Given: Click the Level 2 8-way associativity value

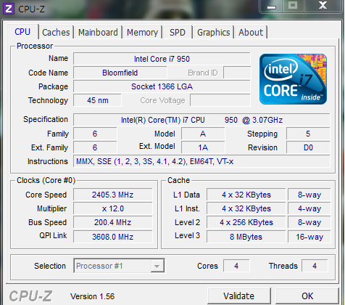Looking at the screenshot, I should [x=309, y=222].
